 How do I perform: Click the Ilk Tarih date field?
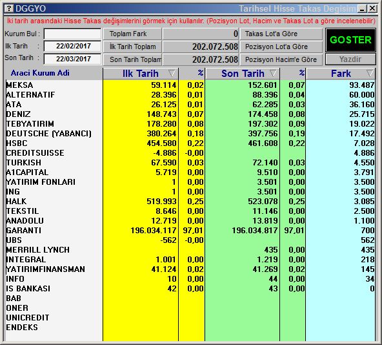(72, 46)
